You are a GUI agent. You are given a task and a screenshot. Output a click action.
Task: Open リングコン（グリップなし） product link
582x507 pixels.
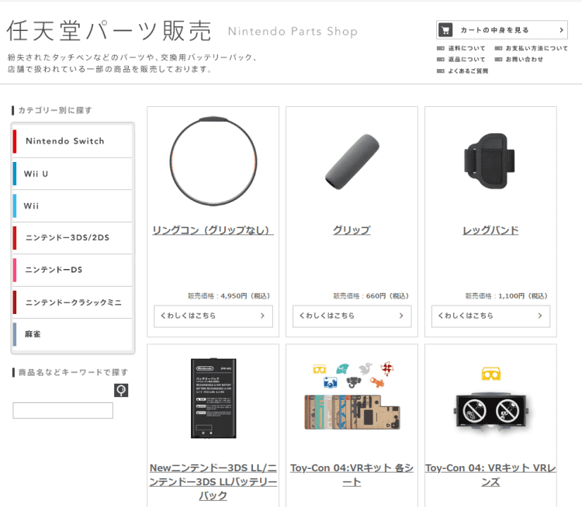213,230
